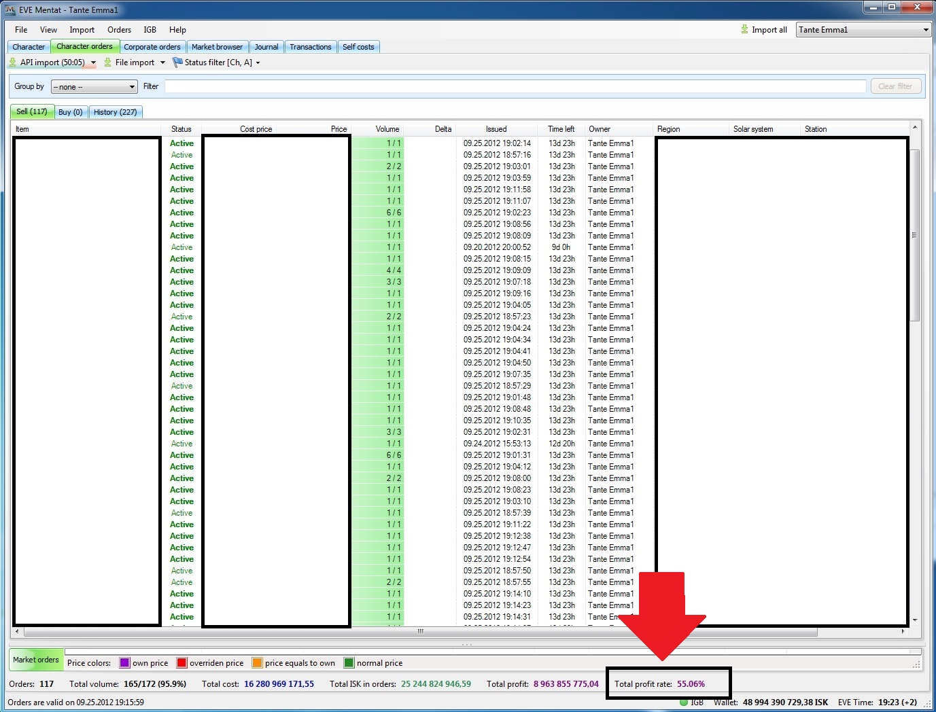Click the purple own price color swatch

(124, 663)
